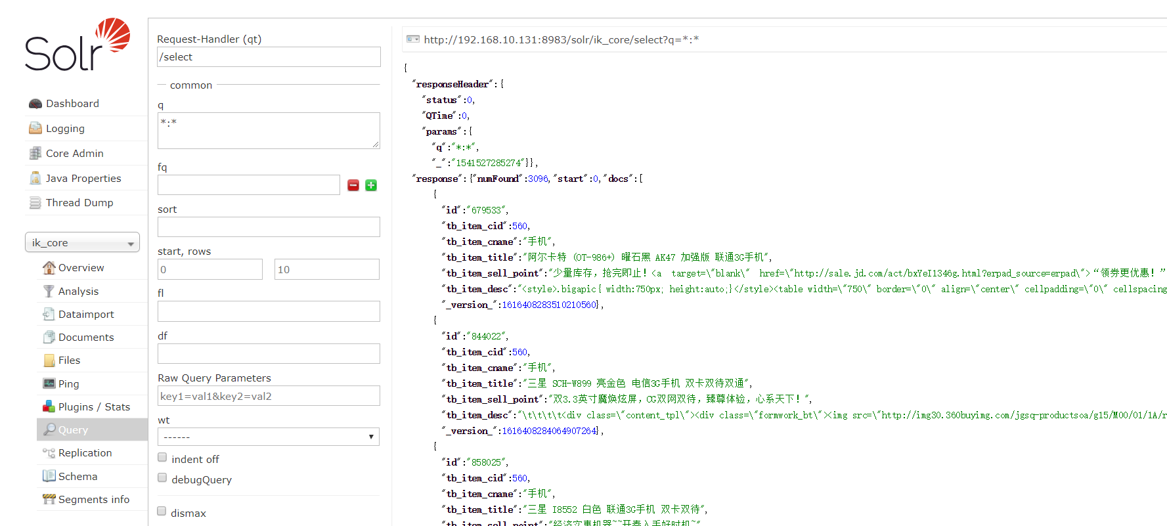Select the Query menu entry
The height and width of the screenshot is (526, 1167).
pyautogui.click(x=73, y=430)
